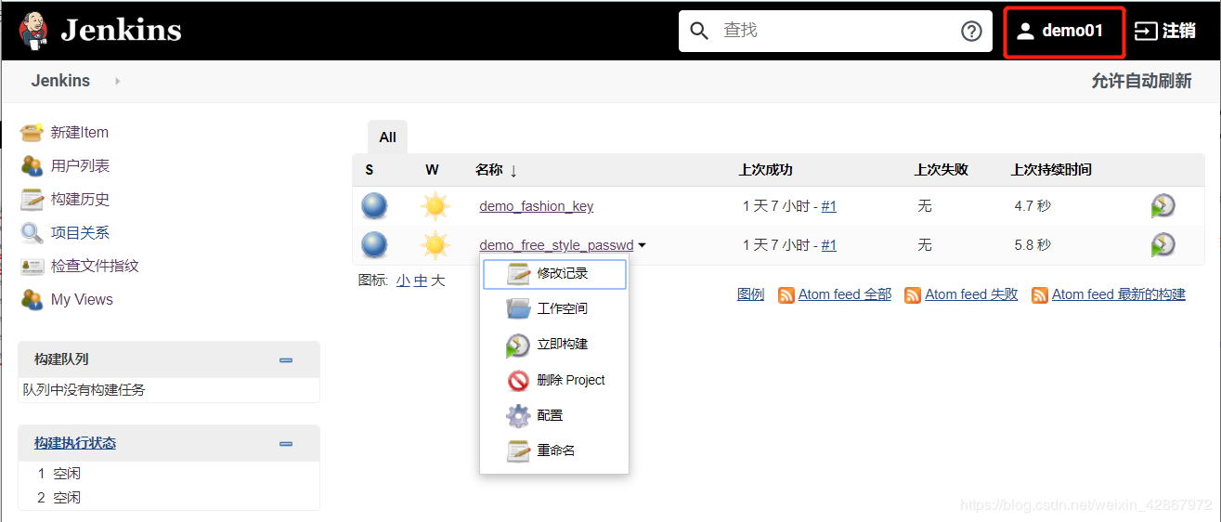Choose 删除 Project in the context menu
Image resolution: width=1221 pixels, height=522 pixels.
coord(554,380)
